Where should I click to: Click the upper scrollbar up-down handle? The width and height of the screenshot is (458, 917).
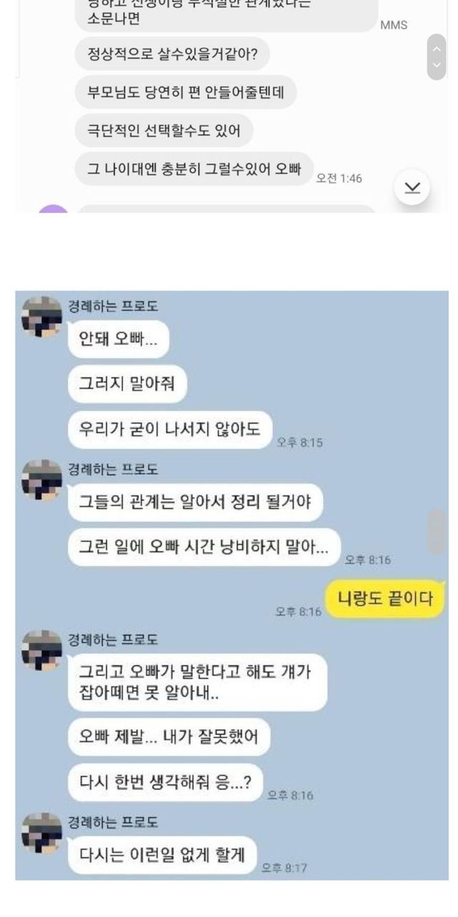[437, 57]
